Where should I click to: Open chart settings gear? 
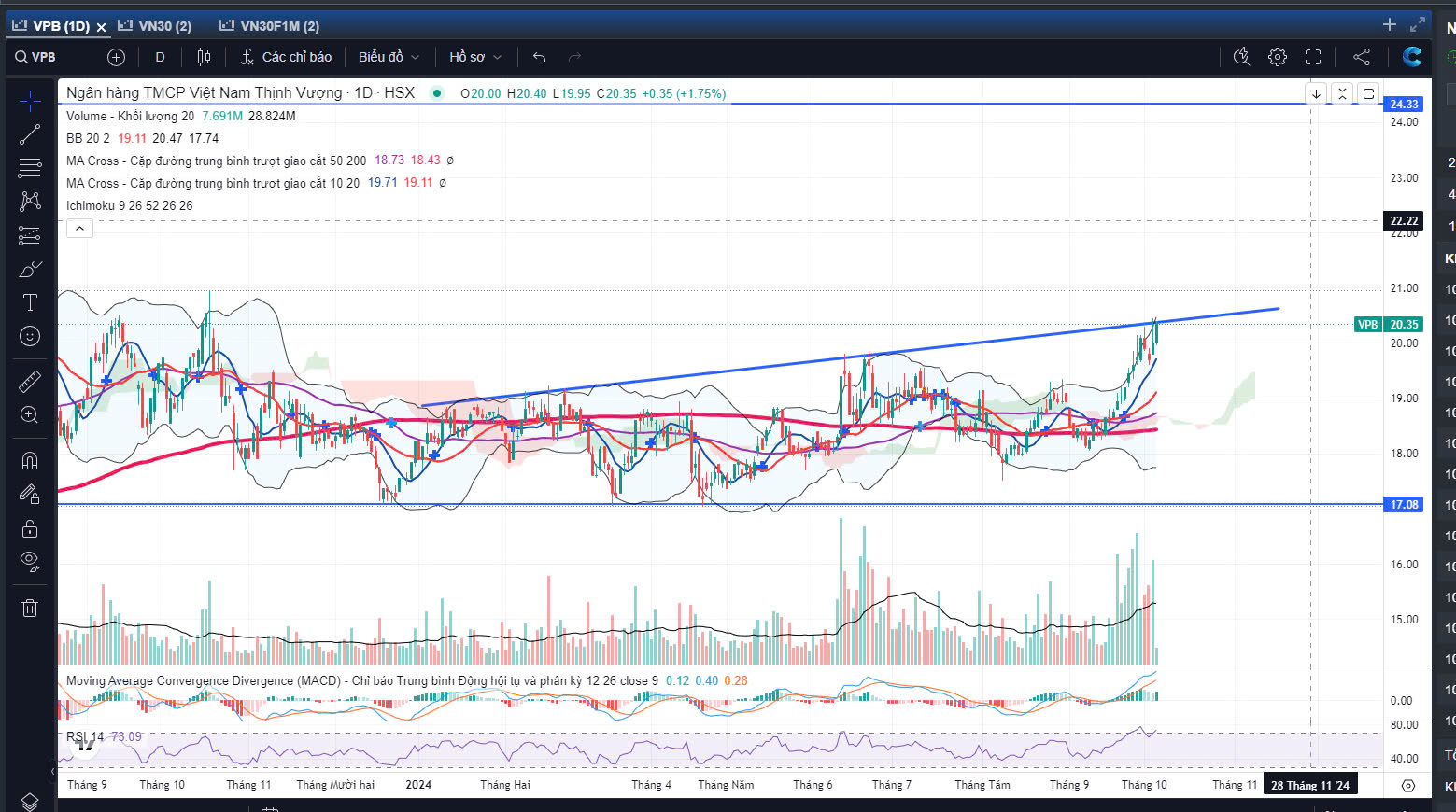coord(1278,57)
